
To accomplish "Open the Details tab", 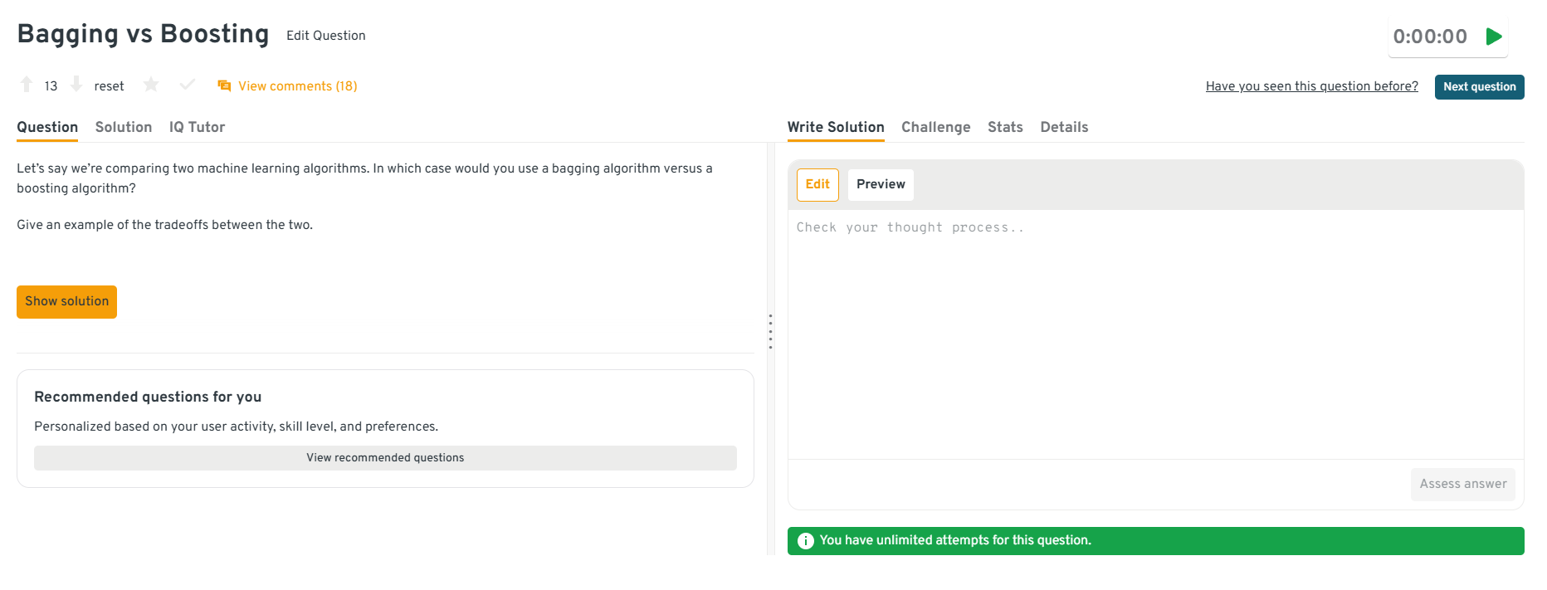I will [1064, 127].
